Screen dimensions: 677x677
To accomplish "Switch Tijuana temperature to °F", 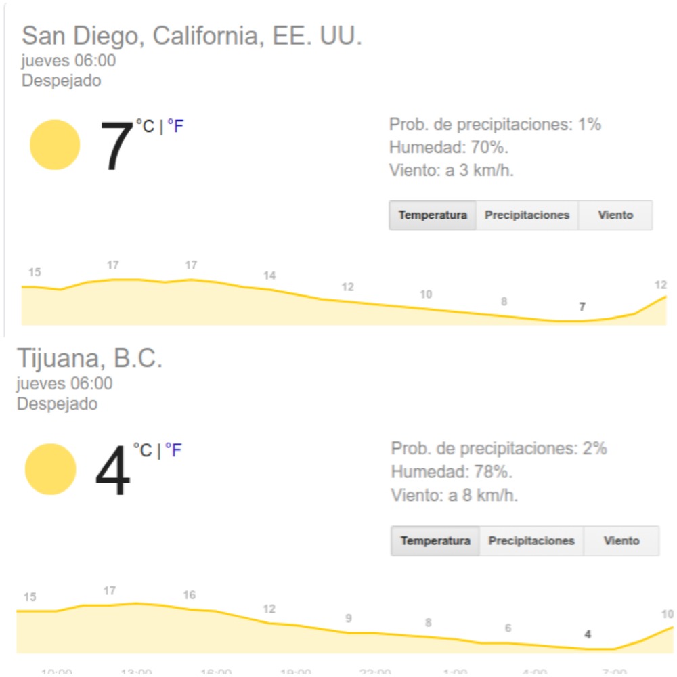I will point(173,450).
